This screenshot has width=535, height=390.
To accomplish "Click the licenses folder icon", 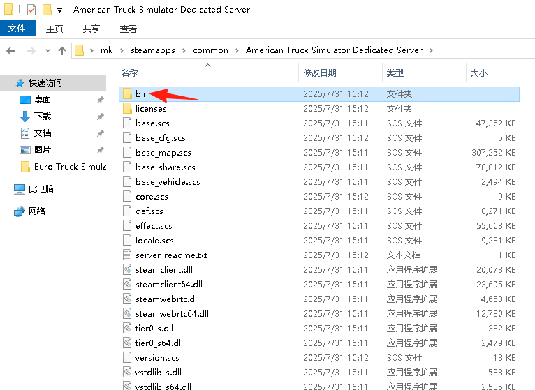I will 127,108.
